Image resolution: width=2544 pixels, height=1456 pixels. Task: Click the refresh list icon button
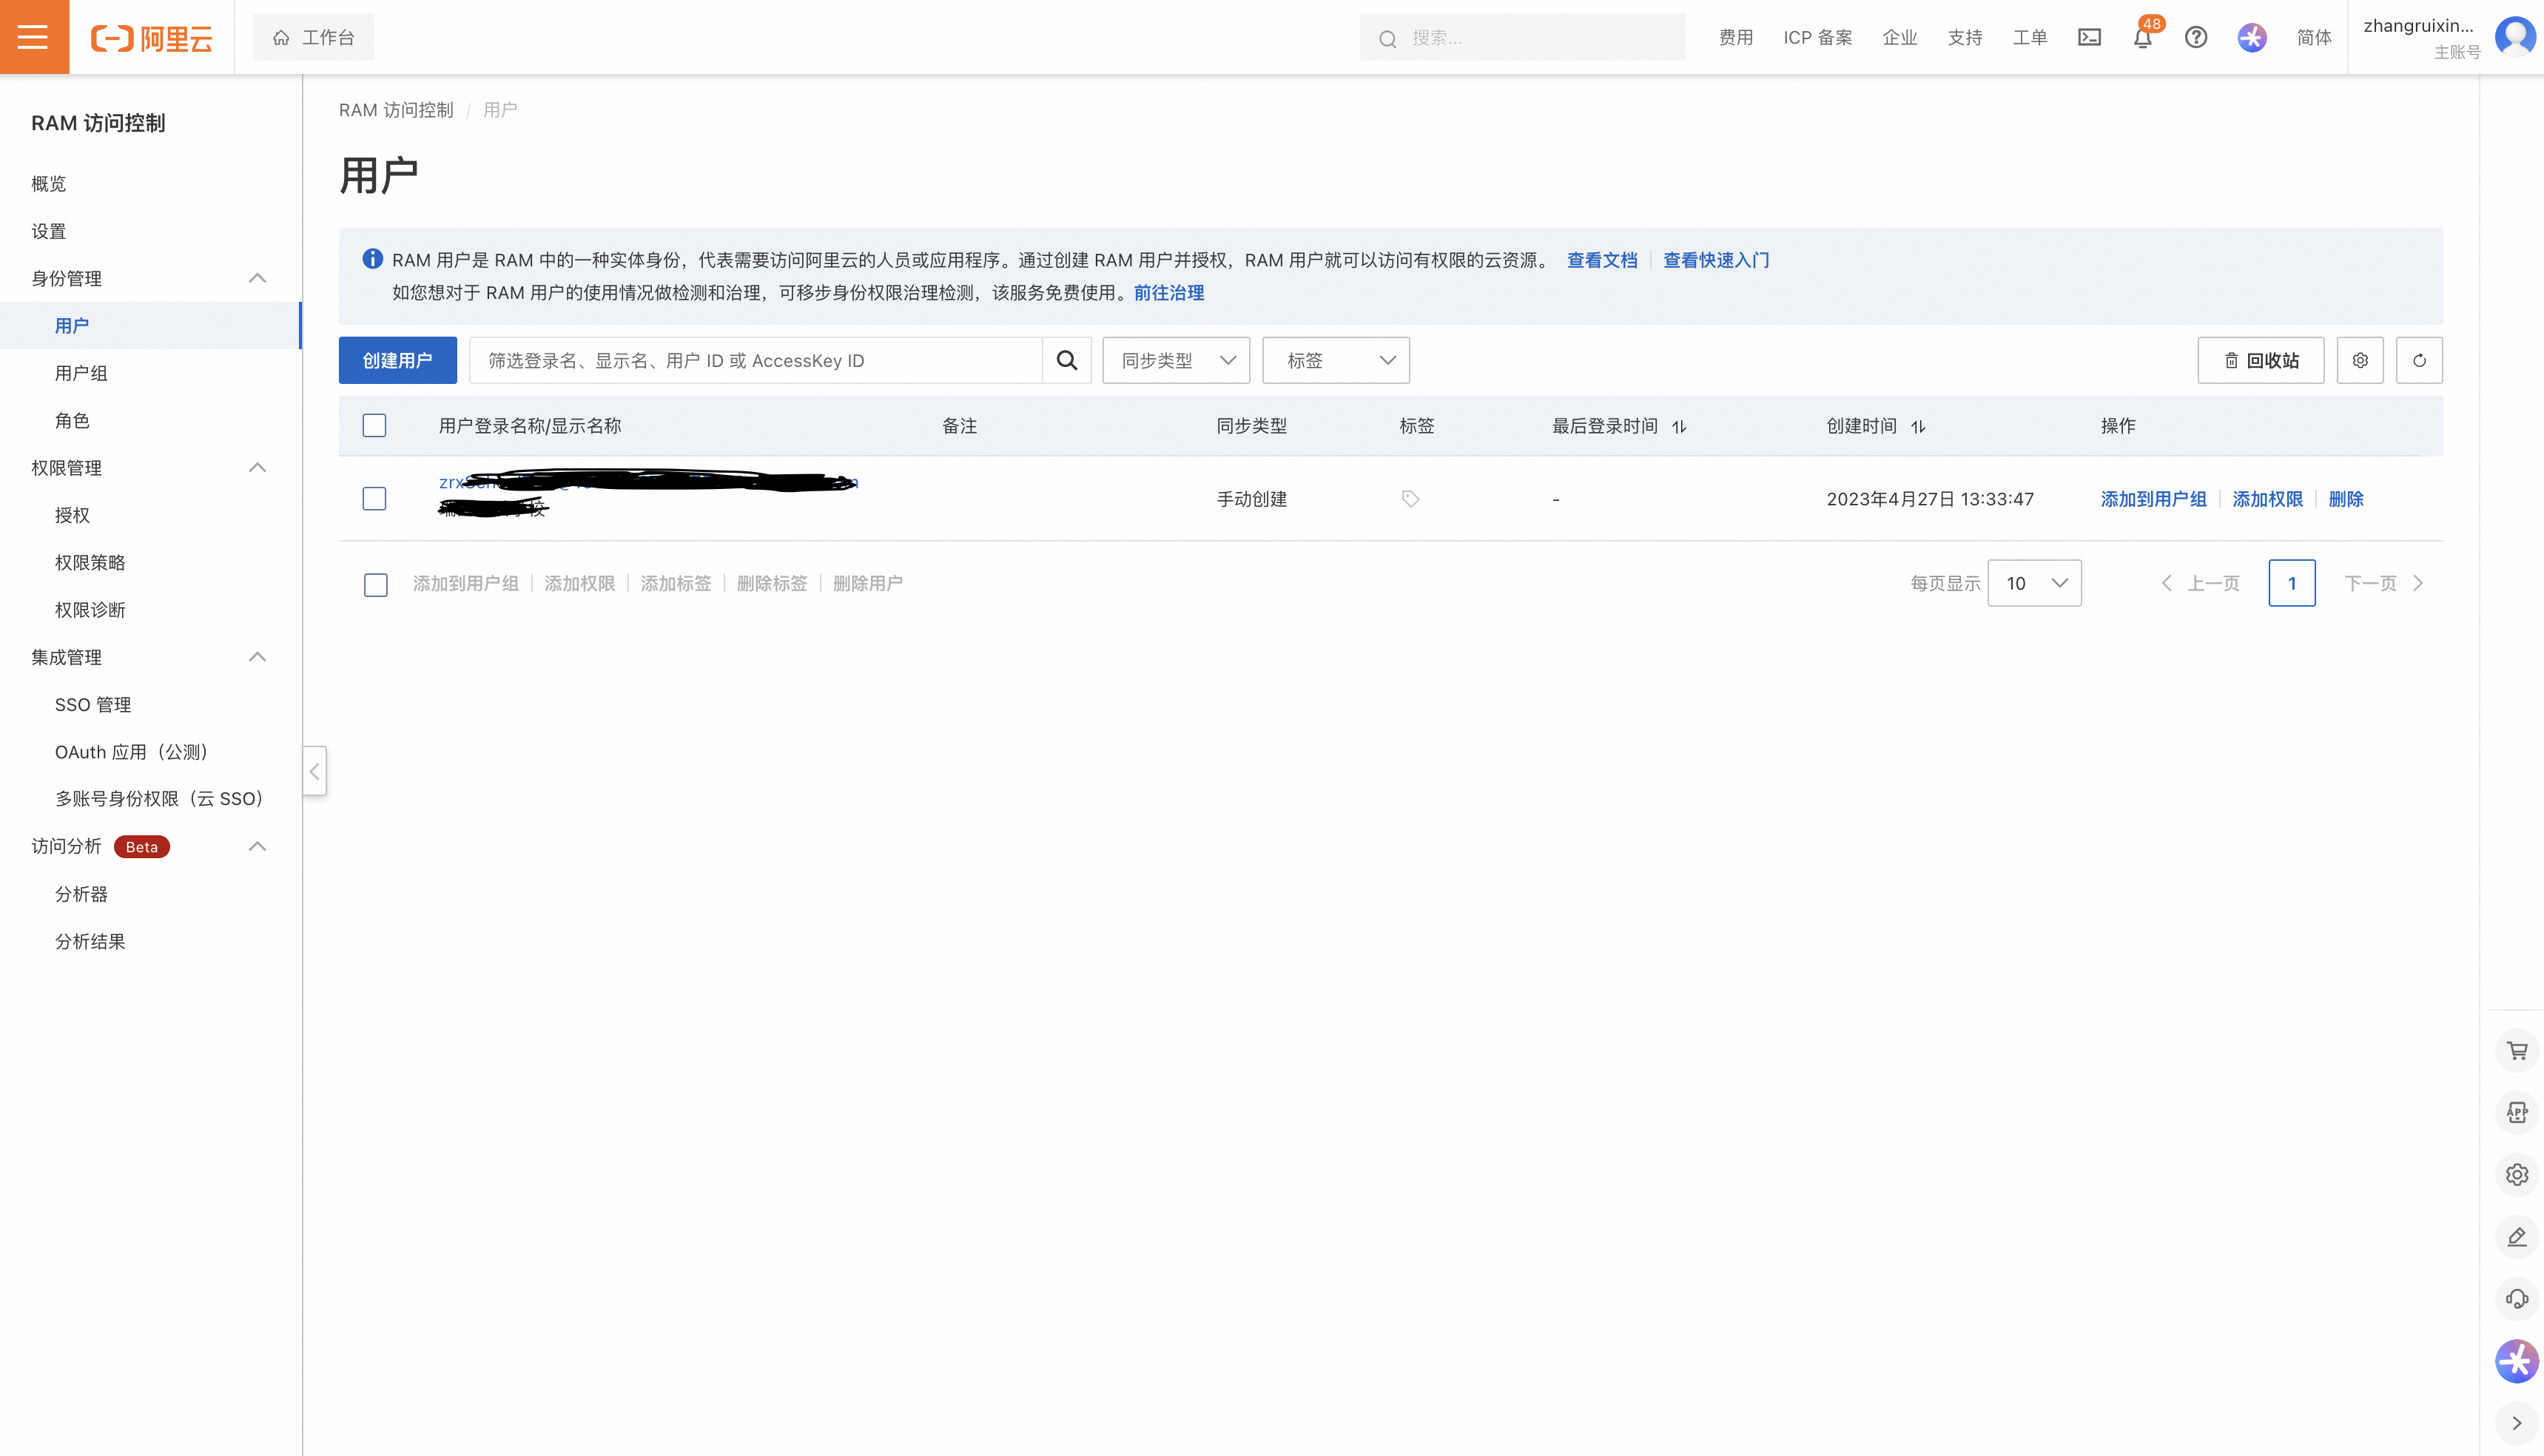(2419, 360)
